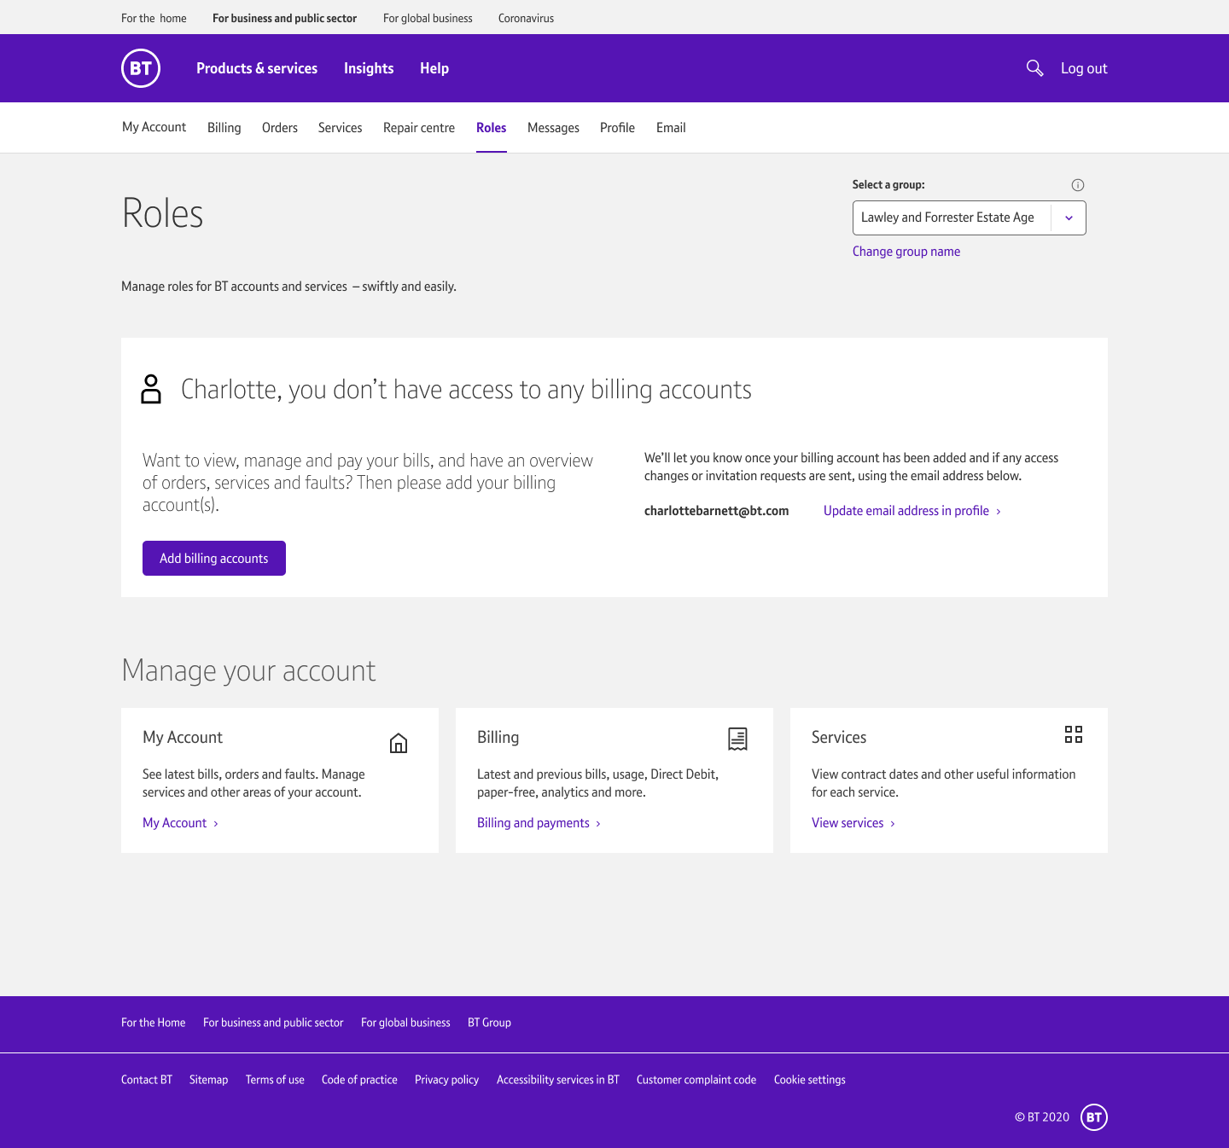This screenshot has width=1229, height=1148.
Task: Open the Coronavirus link
Action: pyautogui.click(x=526, y=18)
